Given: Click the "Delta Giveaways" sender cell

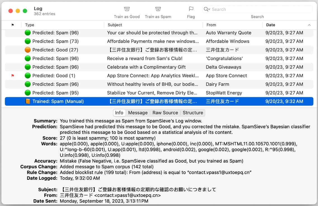Looking at the screenshot, I should click(x=223, y=67).
